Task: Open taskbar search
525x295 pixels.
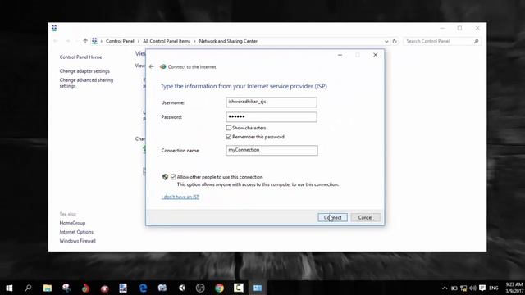Action: tap(28, 288)
